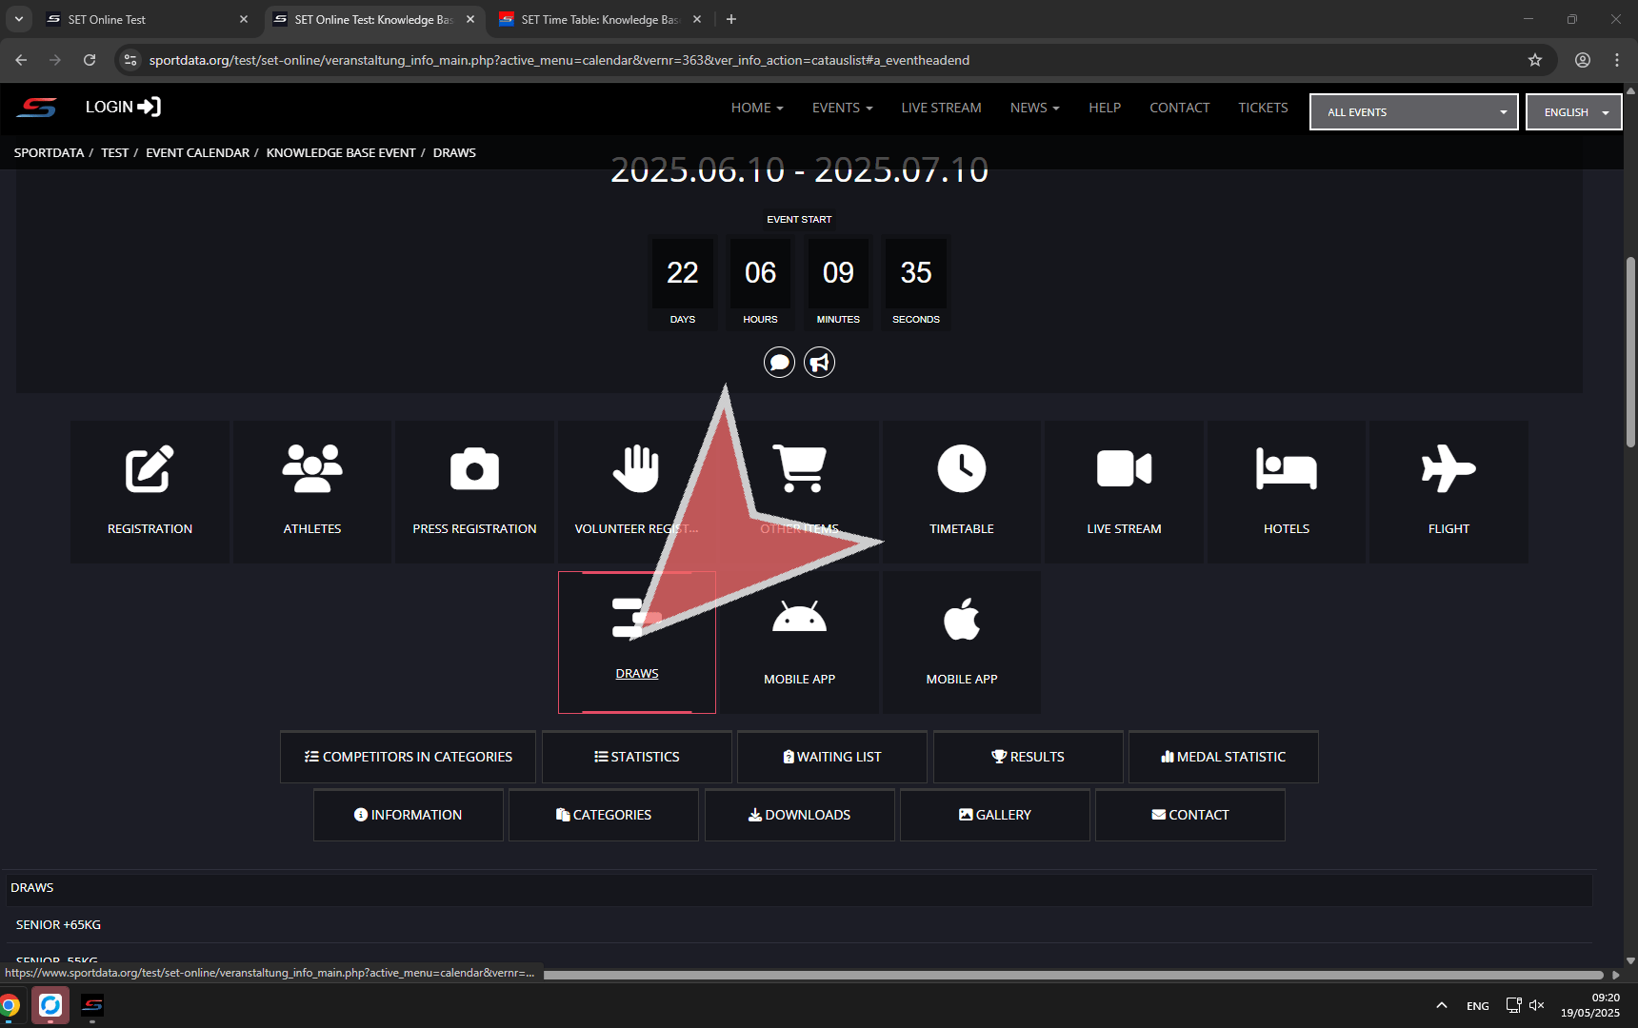Open the Athletes group icon tile
1638x1028 pixels.
pos(311,469)
